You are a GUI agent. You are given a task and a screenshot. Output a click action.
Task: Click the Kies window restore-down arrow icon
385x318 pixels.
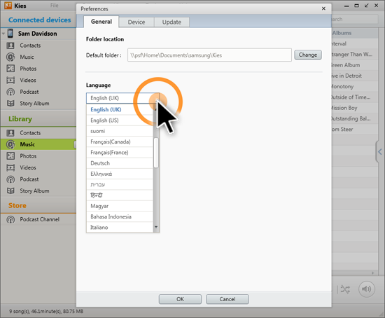coord(366,6)
